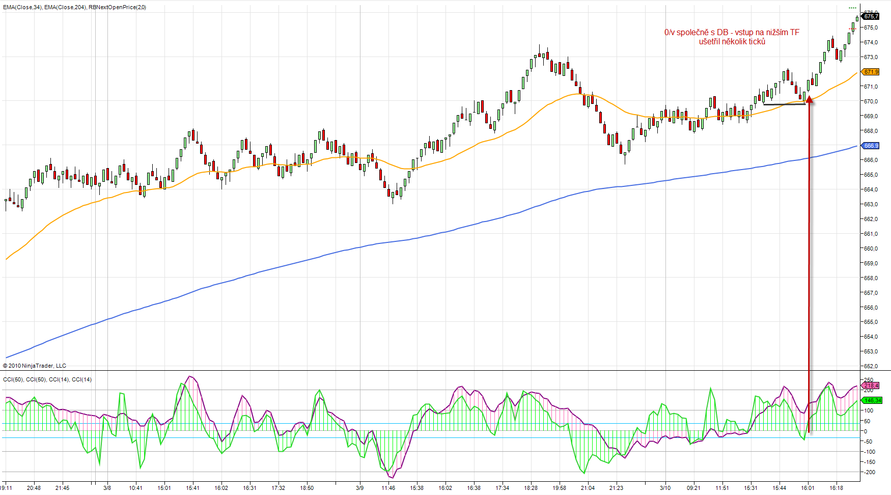
Task: Click the red arrowhead at the entry candle
Action: (x=809, y=99)
